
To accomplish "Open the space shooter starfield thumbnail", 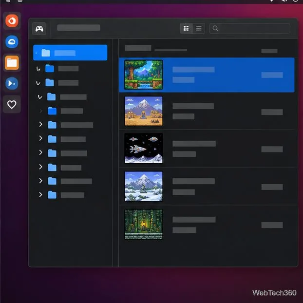I will (144, 148).
